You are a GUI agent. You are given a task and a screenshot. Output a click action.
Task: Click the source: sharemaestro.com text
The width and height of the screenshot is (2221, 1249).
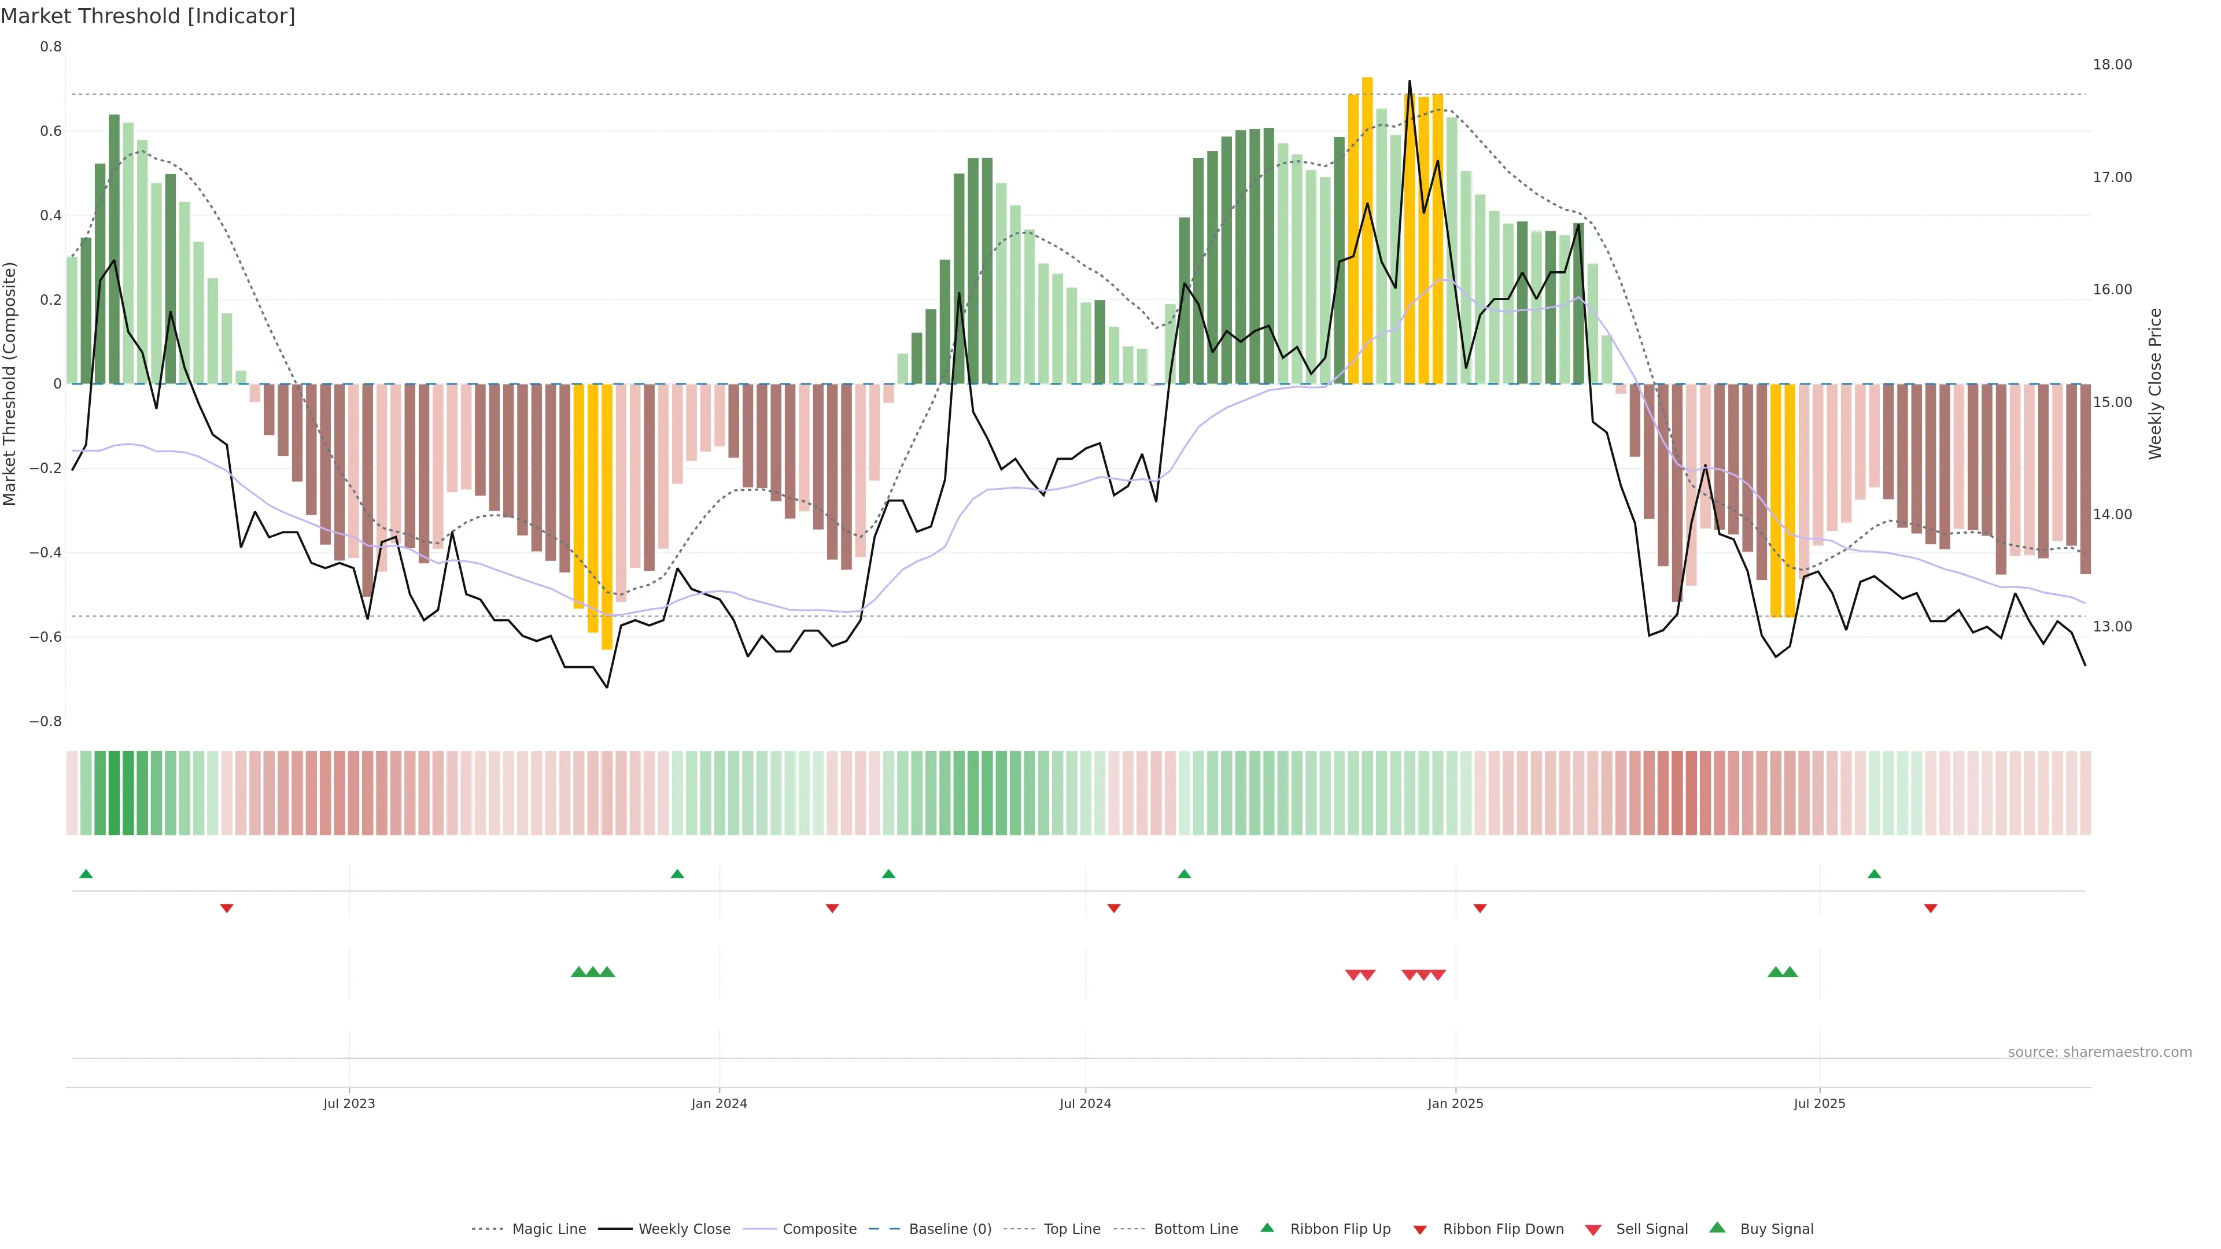tap(2100, 1052)
